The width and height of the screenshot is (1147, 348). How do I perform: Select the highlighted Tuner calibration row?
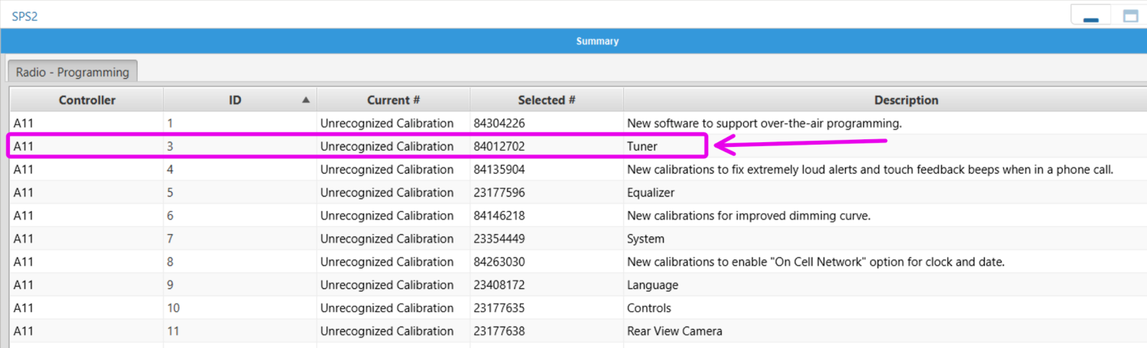click(x=358, y=146)
